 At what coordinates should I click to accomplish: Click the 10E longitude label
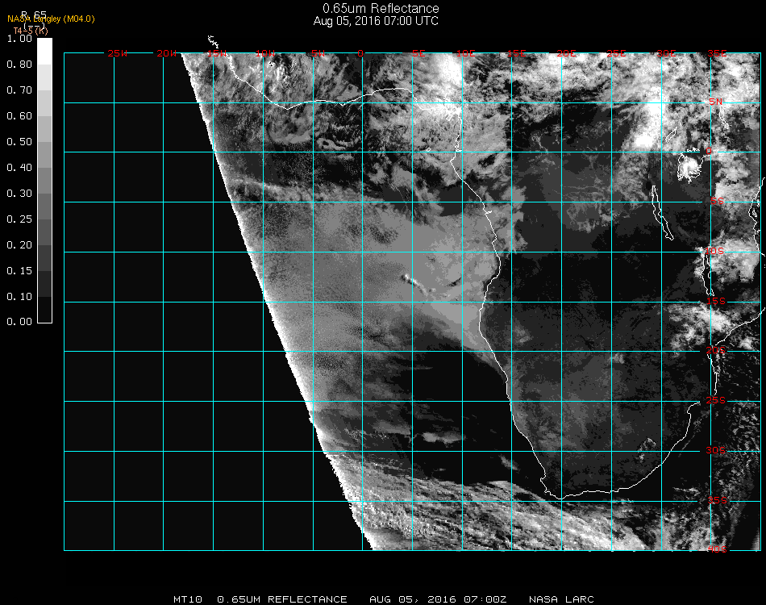point(465,53)
